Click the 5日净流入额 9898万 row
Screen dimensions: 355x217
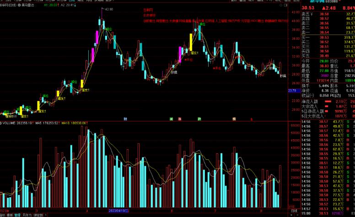tap(328, 111)
